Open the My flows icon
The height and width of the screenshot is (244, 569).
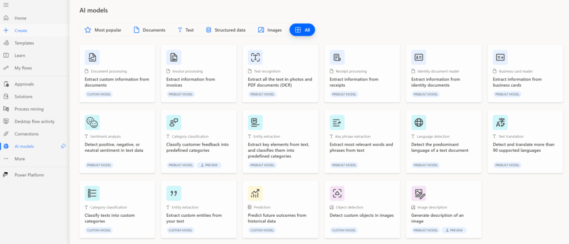tap(6, 68)
